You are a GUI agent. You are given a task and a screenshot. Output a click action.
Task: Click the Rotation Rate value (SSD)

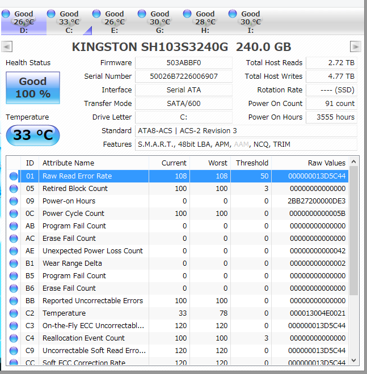(331, 90)
